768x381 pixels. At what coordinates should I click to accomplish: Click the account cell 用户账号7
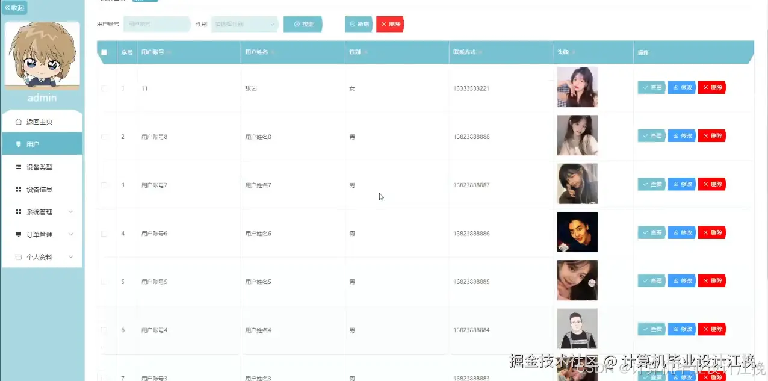154,185
